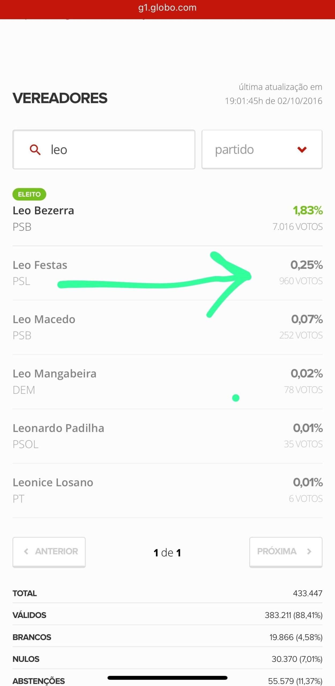Tap the bottom home indicator bar
Screen dimensions: 335x686
[x=167, y=678]
